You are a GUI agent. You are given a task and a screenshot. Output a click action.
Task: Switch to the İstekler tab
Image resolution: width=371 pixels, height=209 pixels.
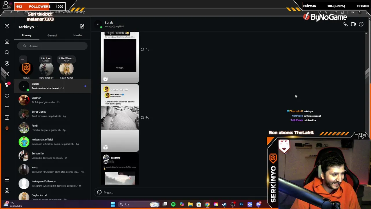(78, 35)
